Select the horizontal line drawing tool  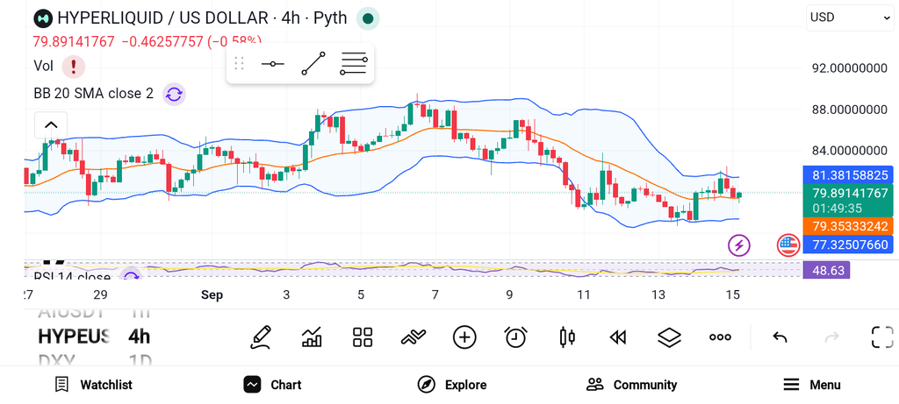point(273,63)
